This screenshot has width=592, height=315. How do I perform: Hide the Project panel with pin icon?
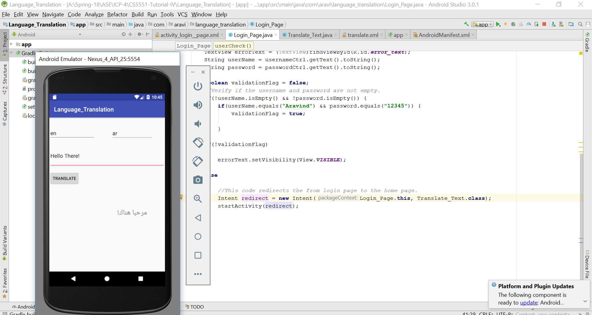point(148,34)
